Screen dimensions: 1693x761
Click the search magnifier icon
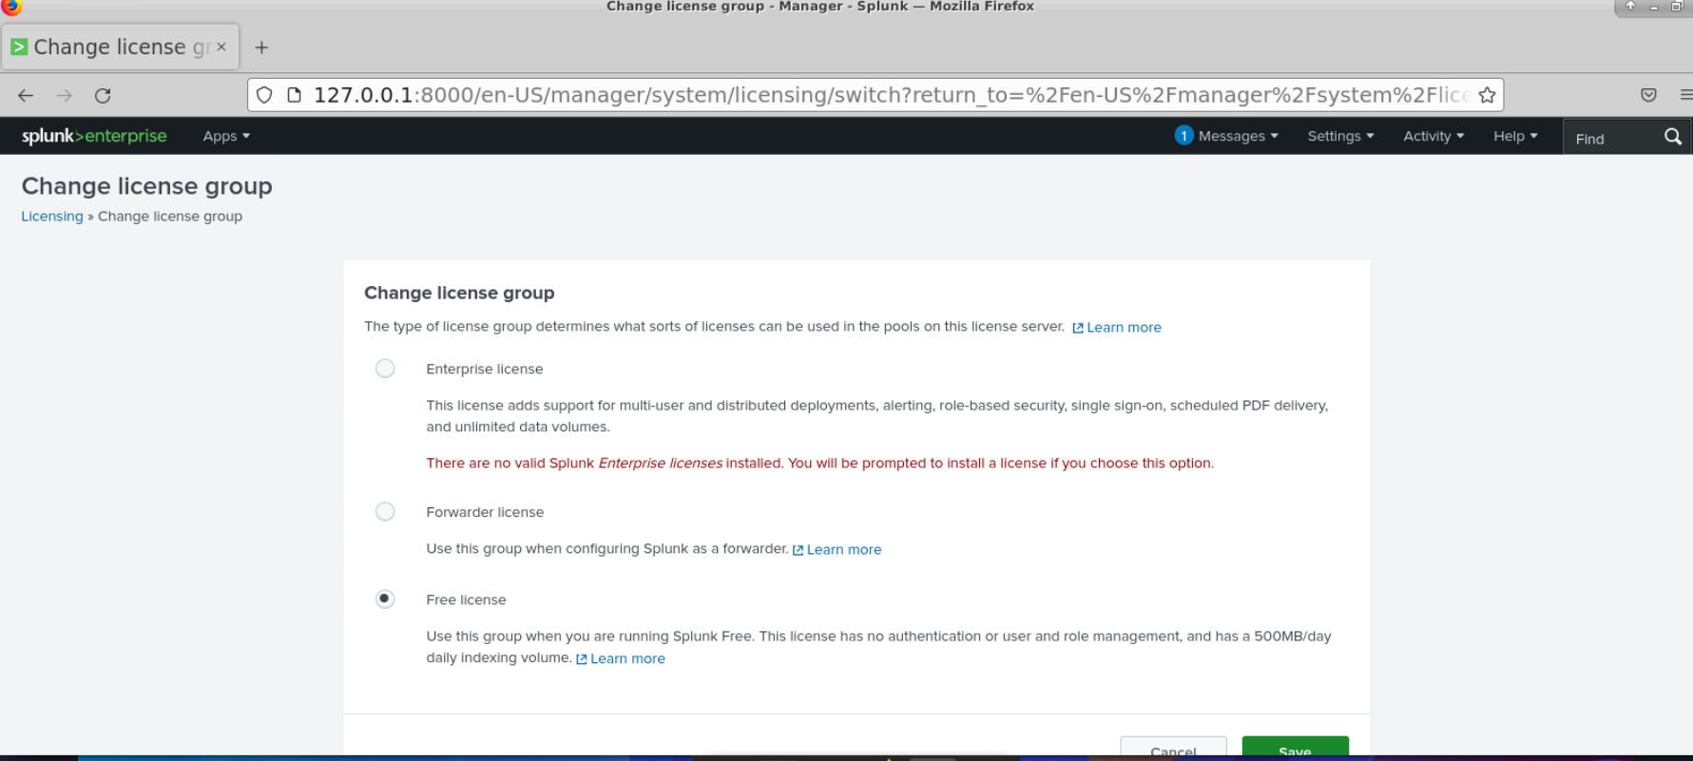(x=1672, y=137)
